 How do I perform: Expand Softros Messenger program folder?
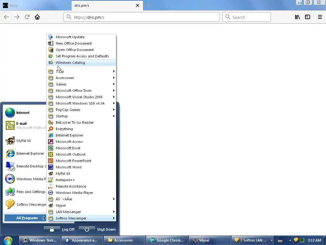[81, 218]
